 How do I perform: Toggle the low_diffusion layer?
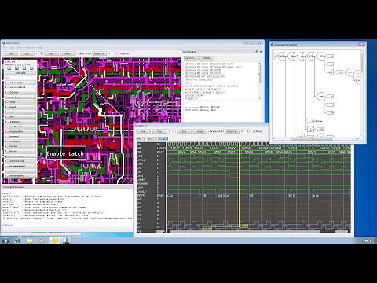20,127
